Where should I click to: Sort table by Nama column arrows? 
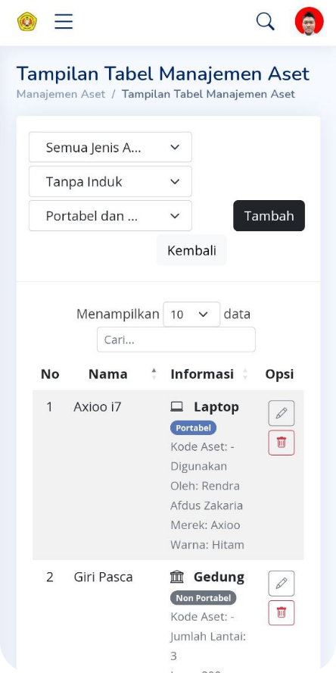(x=154, y=374)
